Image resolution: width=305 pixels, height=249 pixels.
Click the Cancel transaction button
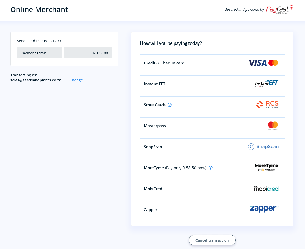(x=212, y=240)
